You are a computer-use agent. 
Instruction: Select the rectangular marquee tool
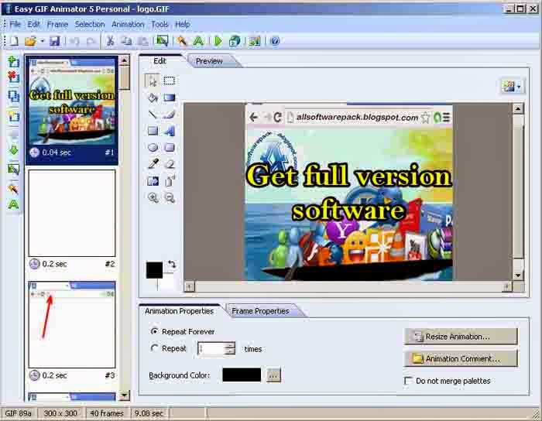169,80
